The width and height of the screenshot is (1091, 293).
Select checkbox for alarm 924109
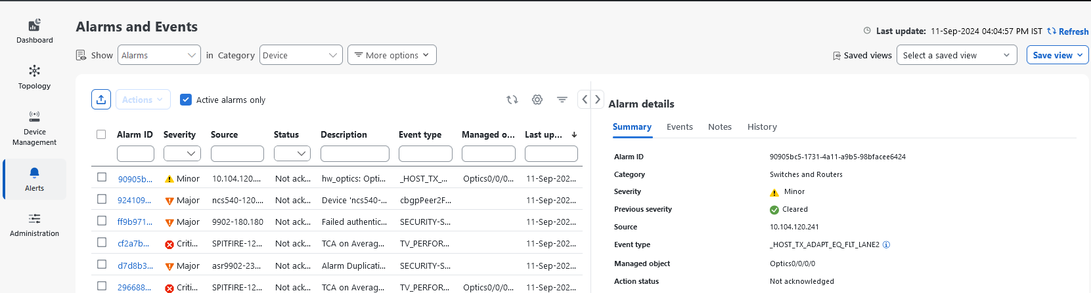pos(102,199)
